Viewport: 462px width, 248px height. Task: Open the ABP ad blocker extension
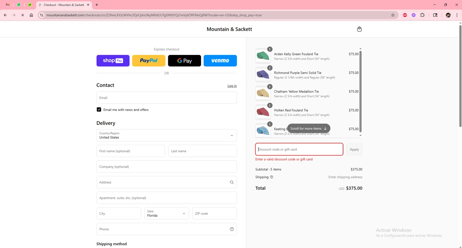pyautogui.click(x=405, y=15)
